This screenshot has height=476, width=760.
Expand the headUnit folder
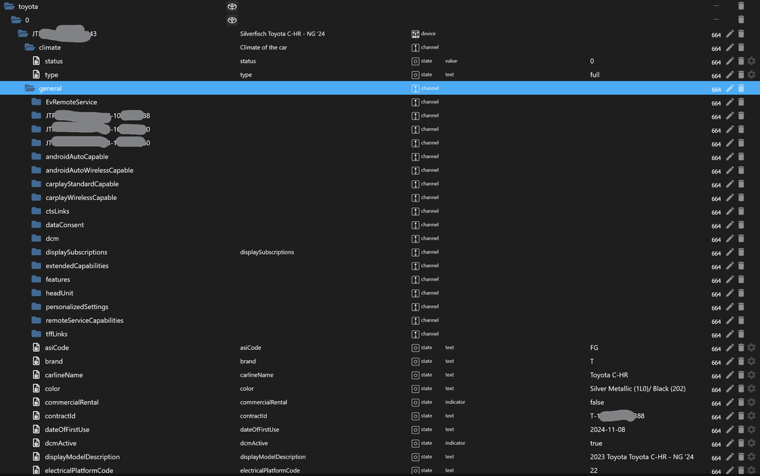point(36,293)
